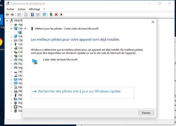The image size is (176, 126).
Task: Select the child device under display adapters
Action: [20, 32]
